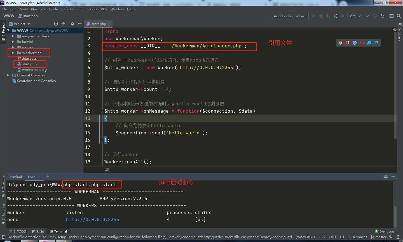Open Project panel settings gear
Viewport: 403px width, 242px height.
coord(72,24)
